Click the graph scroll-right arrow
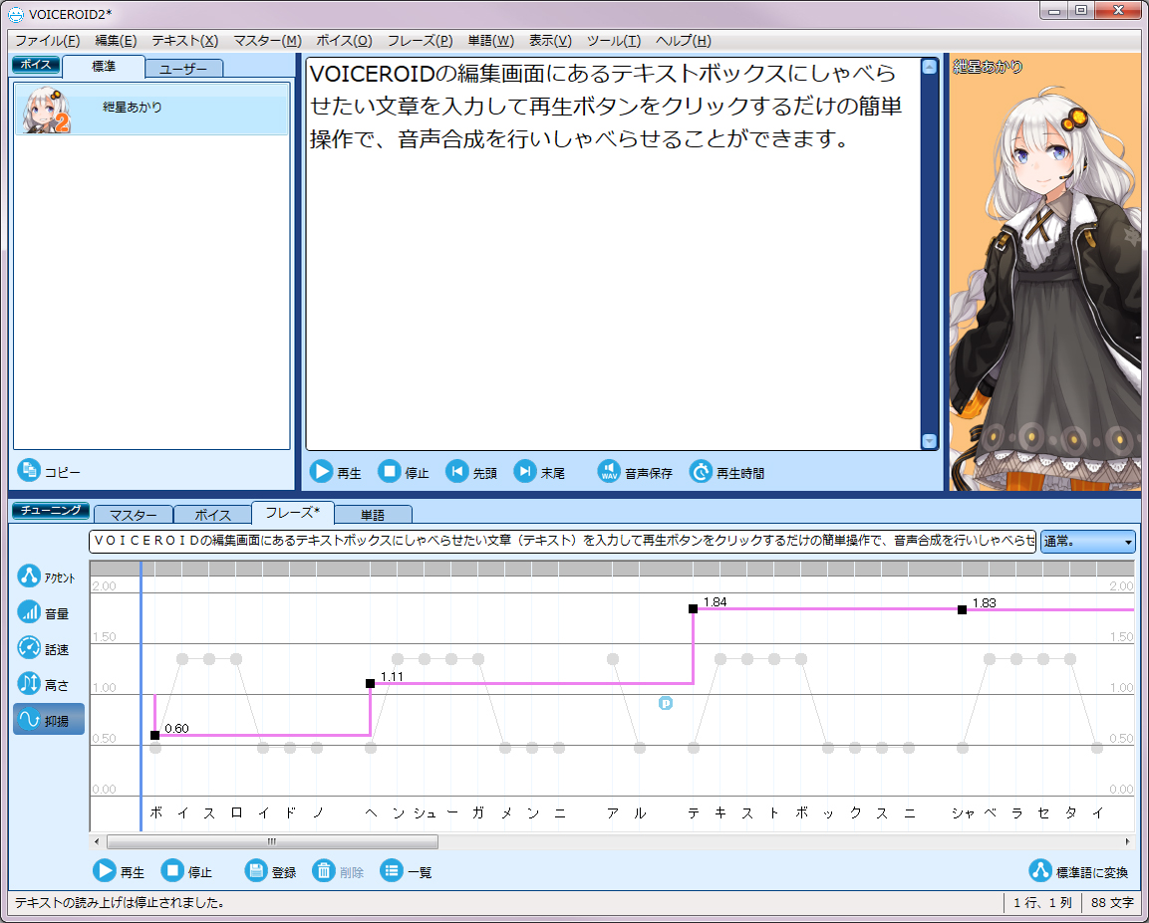Image resolution: width=1149 pixels, height=923 pixels. coord(1128,841)
